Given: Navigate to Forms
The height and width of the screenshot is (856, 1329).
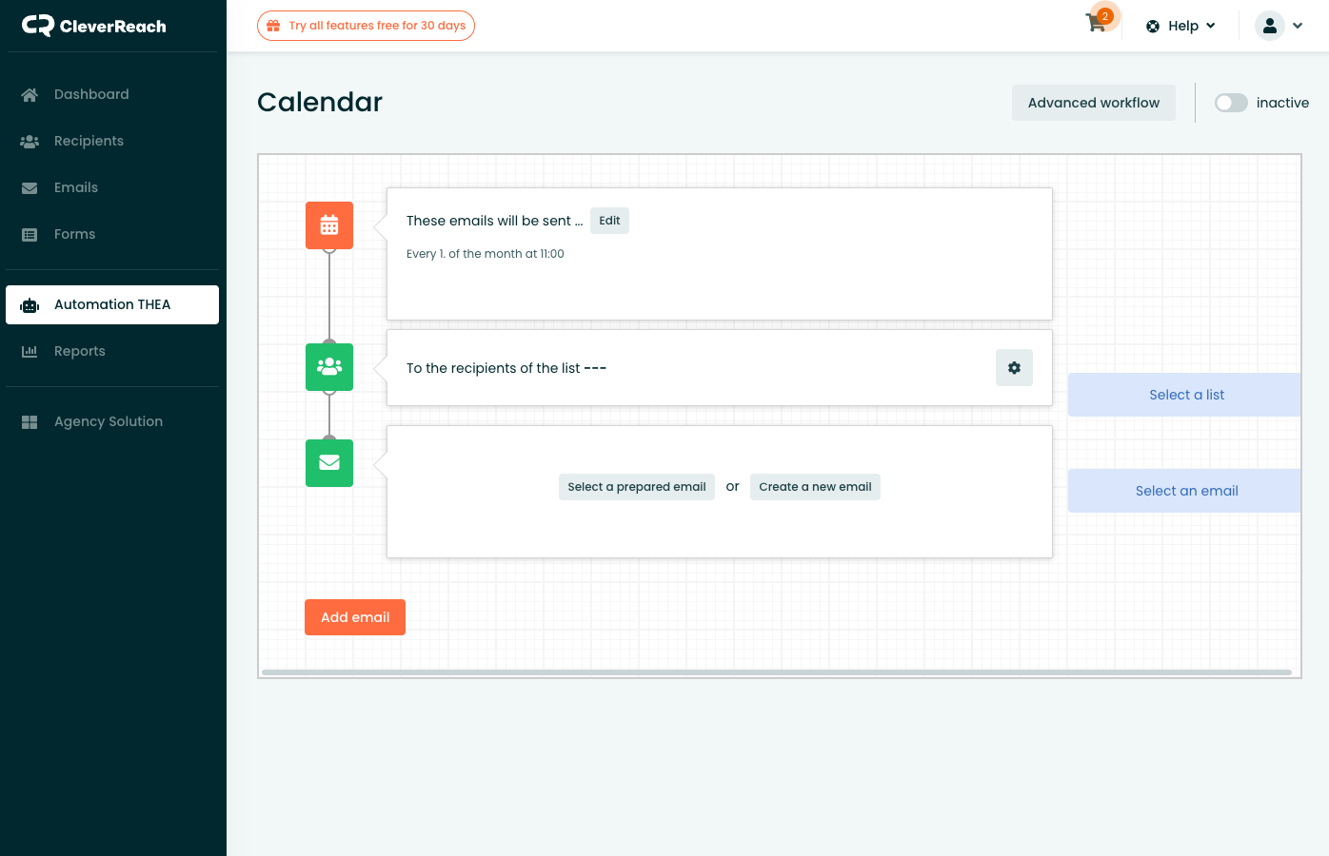Looking at the screenshot, I should point(112,234).
